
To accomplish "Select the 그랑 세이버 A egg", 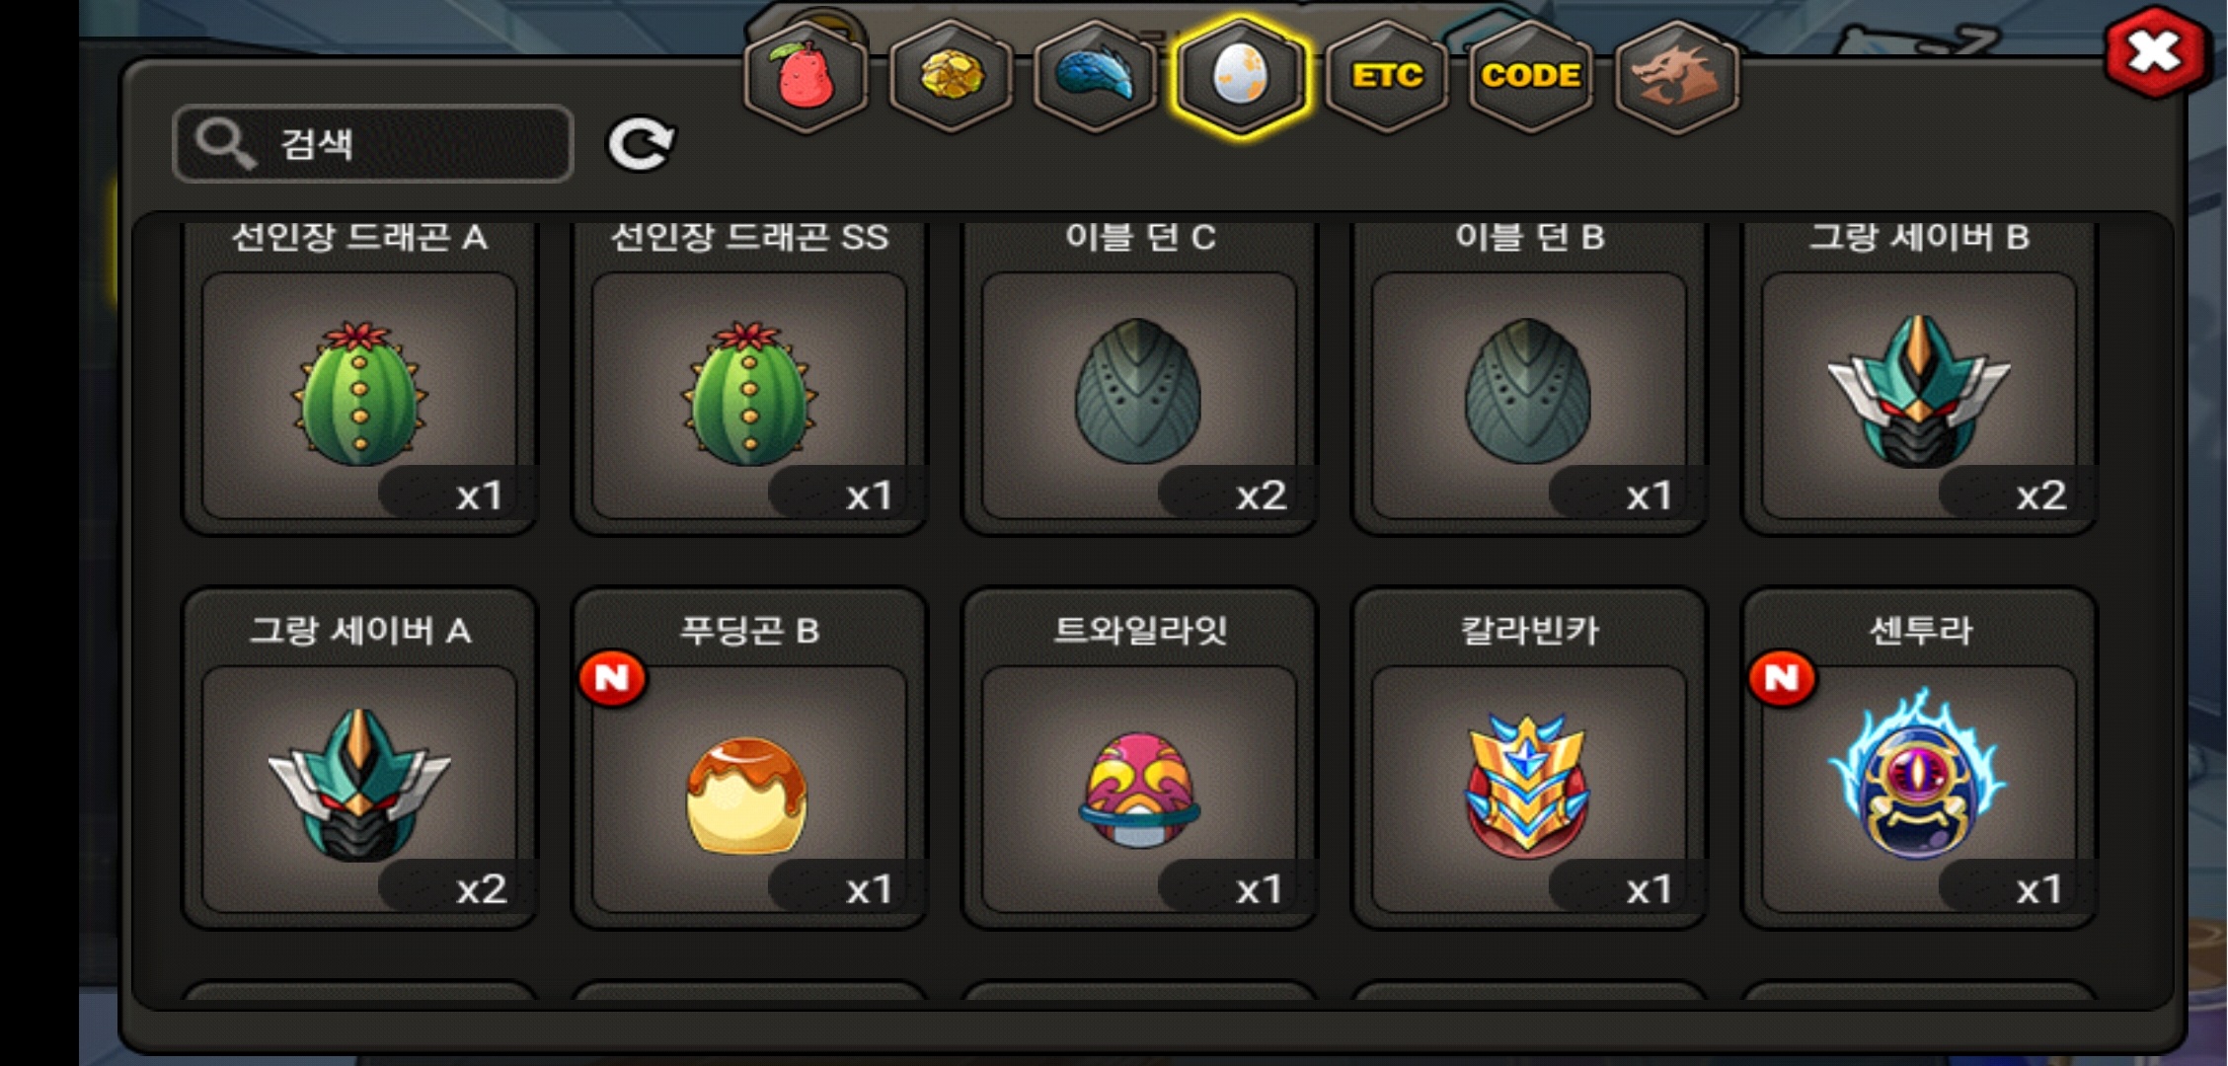I will tap(359, 759).
